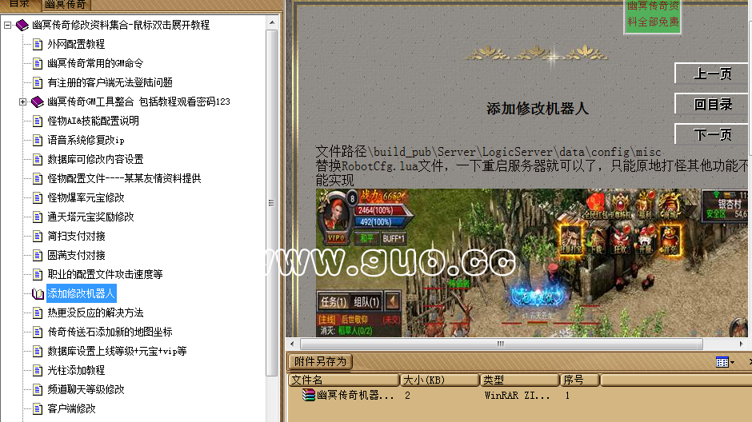The height and width of the screenshot is (422, 752).
Task: Click the content pane scroll-right arrow
Action: (x=742, y=344)
